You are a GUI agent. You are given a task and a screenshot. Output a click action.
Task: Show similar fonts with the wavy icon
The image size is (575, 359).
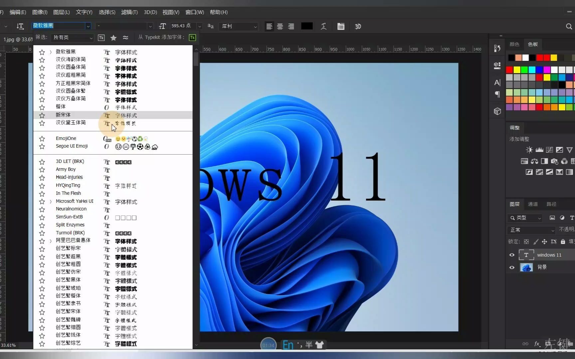click(x=125, y=38)
